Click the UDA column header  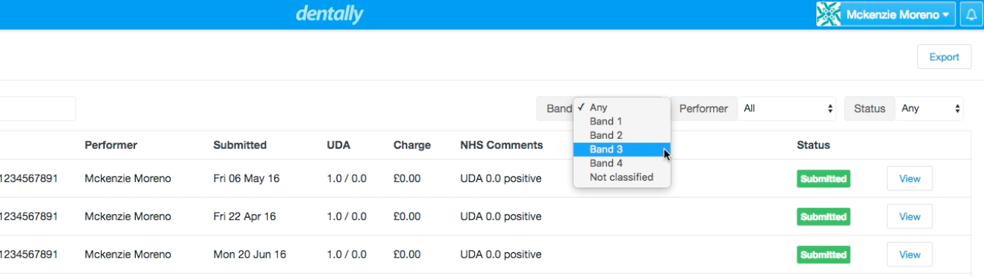tap(338, 145)
